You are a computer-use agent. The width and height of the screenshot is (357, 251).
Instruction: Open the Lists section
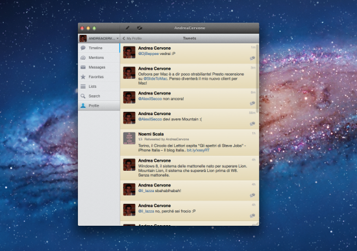99,86
